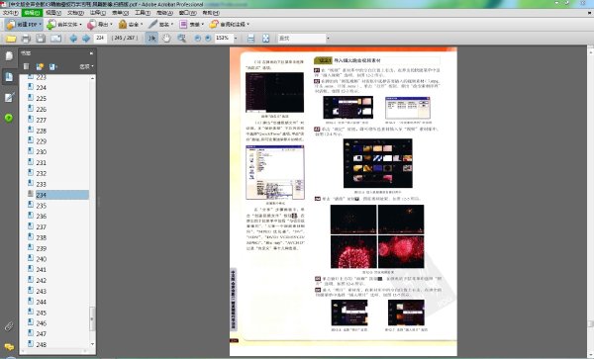Click the Open folder icon
Image resolution: width=594 pixels, height=359 pixels.
click(x=11, y=39)
